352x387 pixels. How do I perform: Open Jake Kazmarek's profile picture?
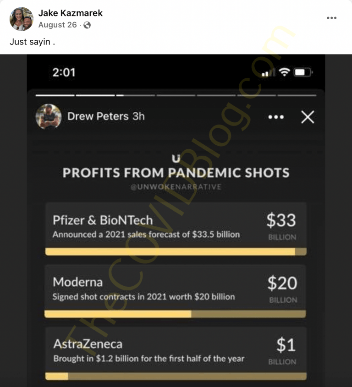(x=22, y=19)
